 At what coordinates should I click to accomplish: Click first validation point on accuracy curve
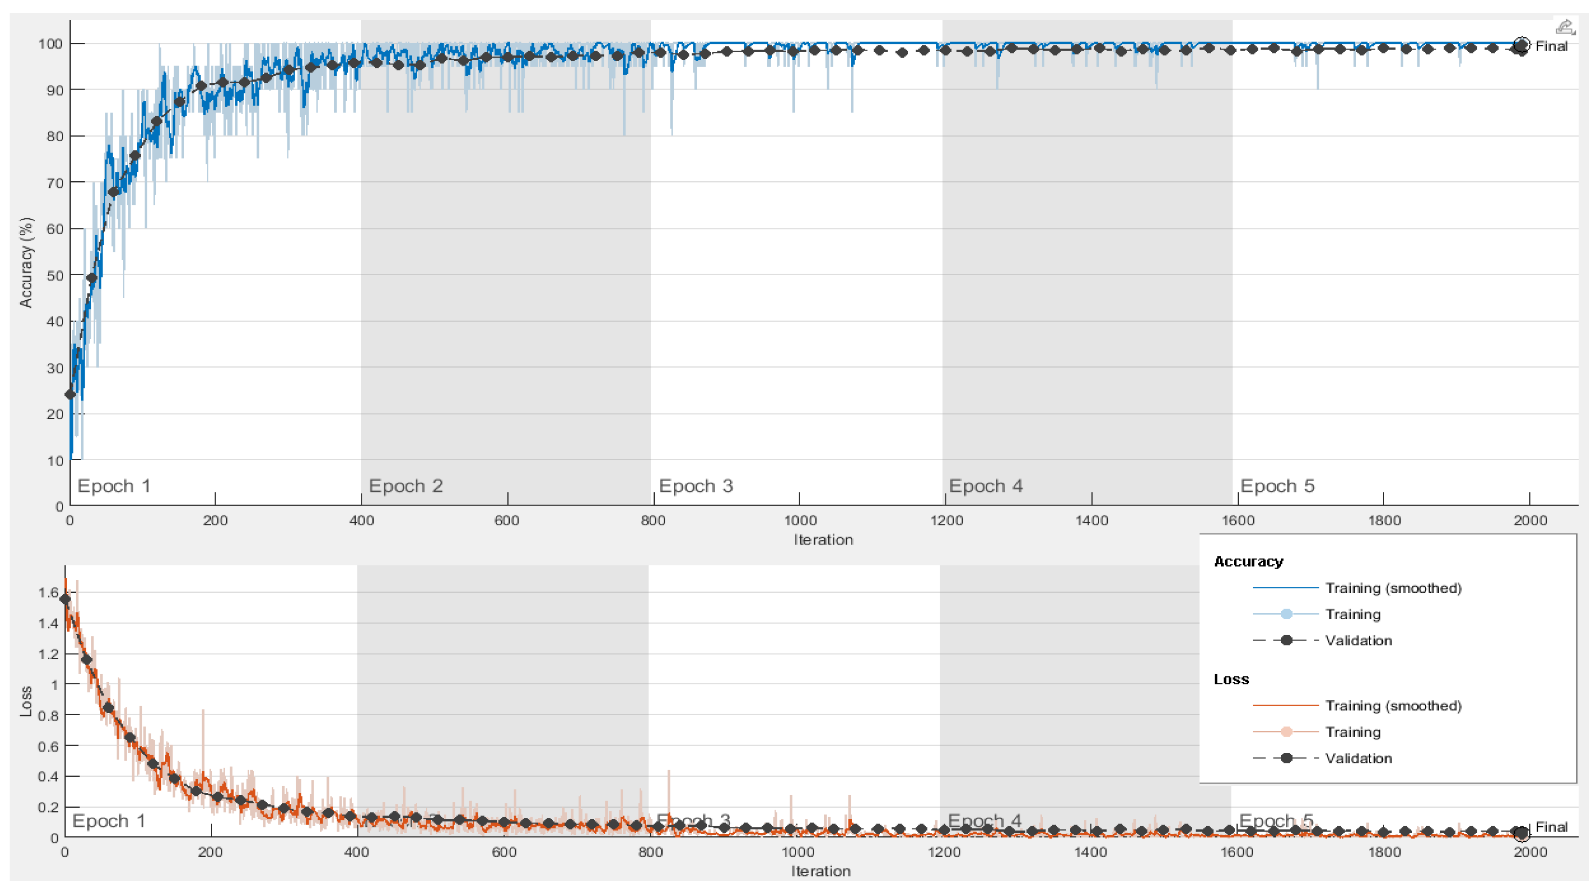[70, 394]
